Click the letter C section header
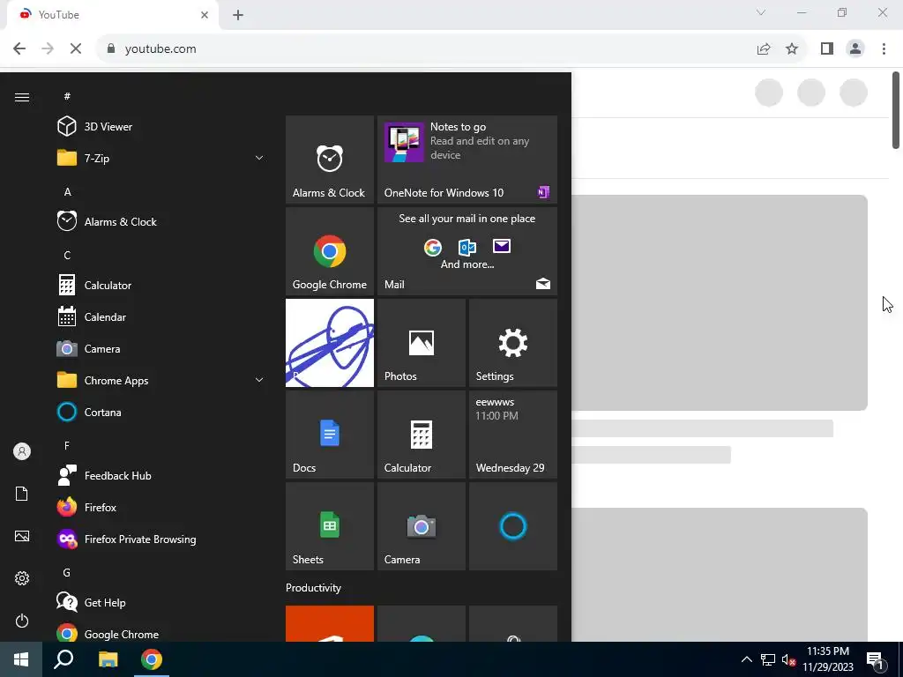 click(67, 255)
